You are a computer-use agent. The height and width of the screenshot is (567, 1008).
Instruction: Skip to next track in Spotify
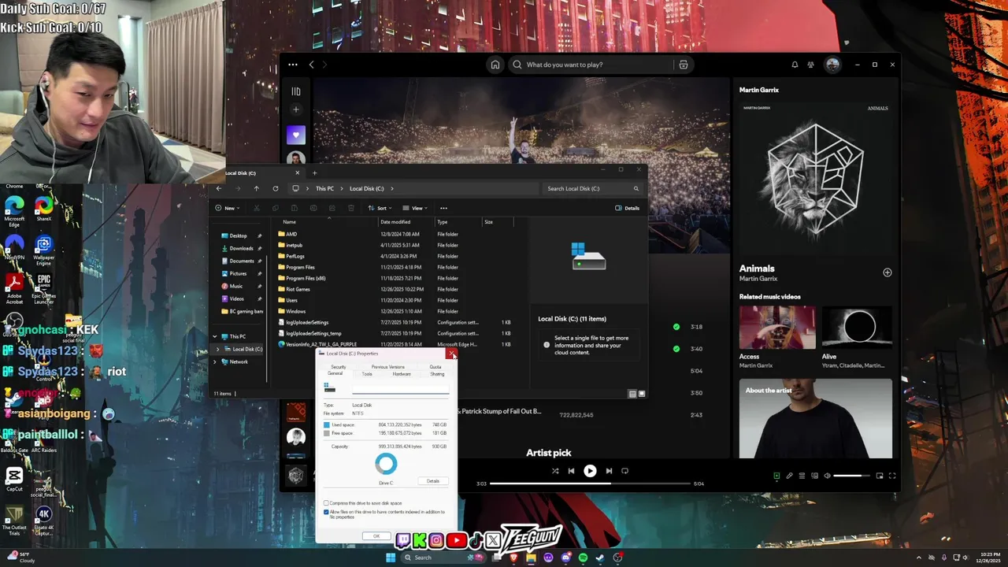coord(609,471)
